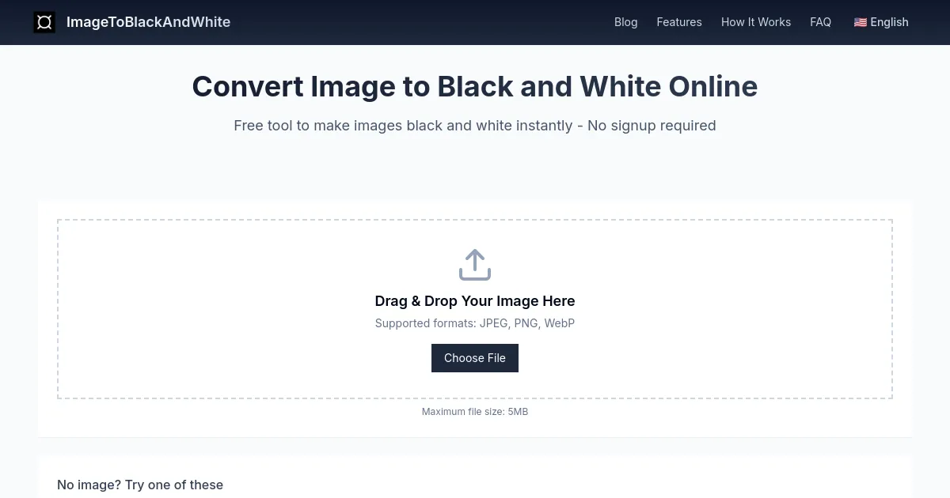
Task: Open the English language selector
Action: (881, 22)
